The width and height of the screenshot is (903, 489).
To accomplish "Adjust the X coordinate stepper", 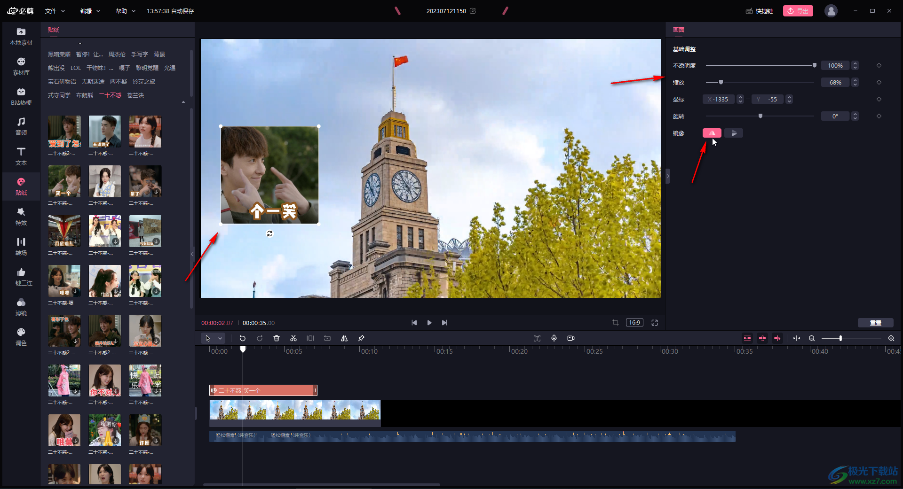I will (x=740, y=99).
